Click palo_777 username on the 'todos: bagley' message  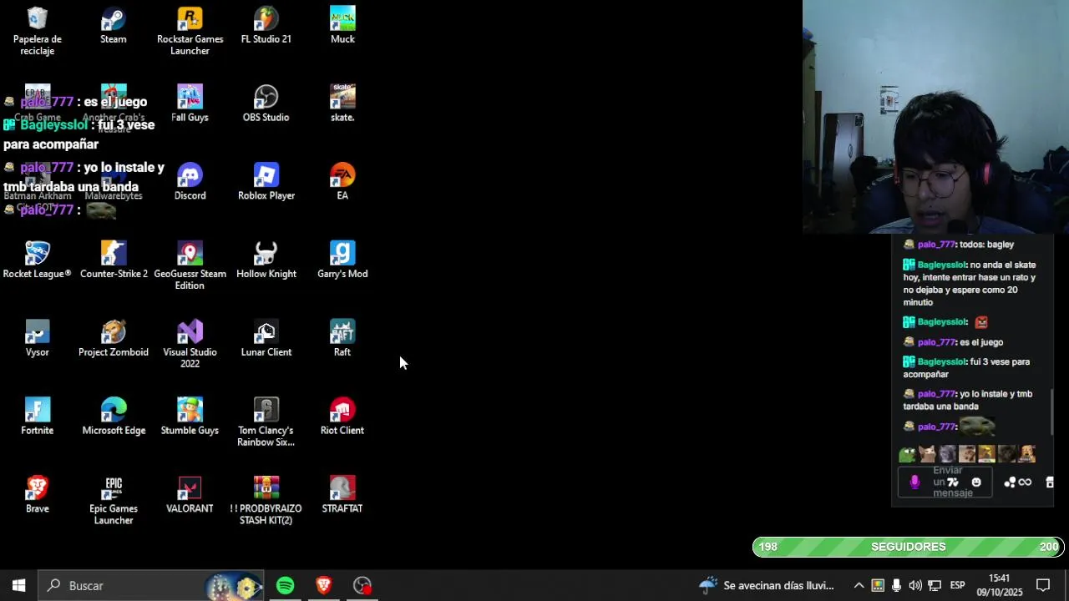[x=936, y=245]
